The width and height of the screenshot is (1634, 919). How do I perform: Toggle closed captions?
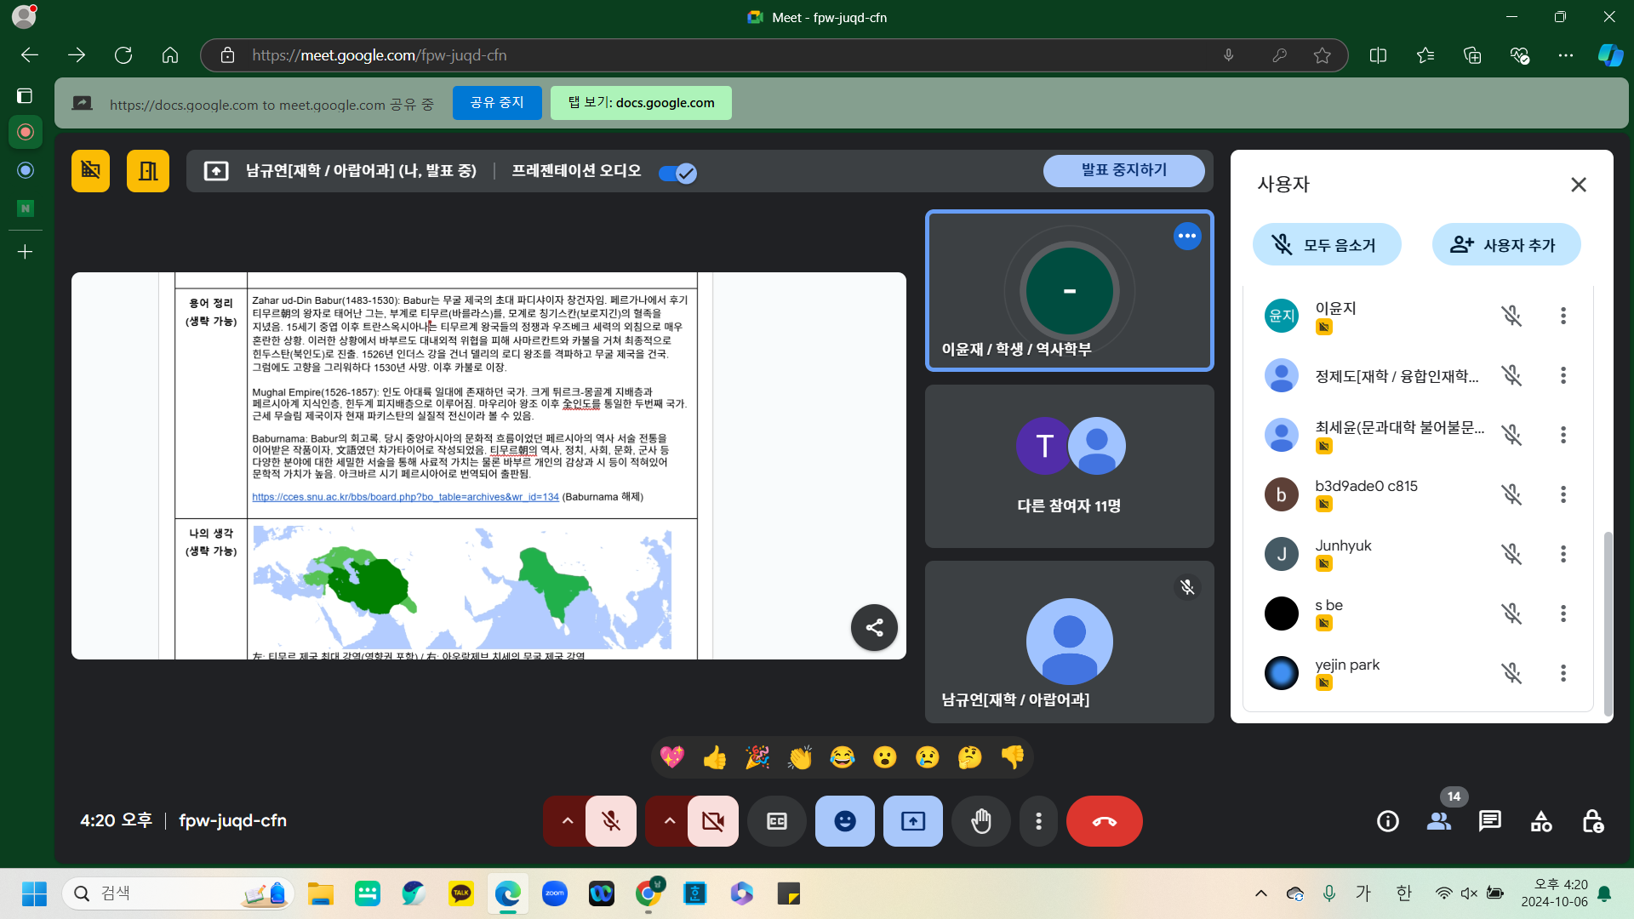click(x=777, y=821)
